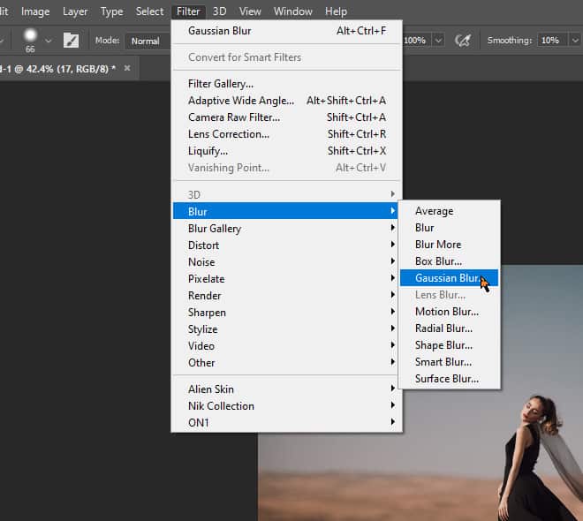
Task: Open the Window menu
Action: point(293,11)
